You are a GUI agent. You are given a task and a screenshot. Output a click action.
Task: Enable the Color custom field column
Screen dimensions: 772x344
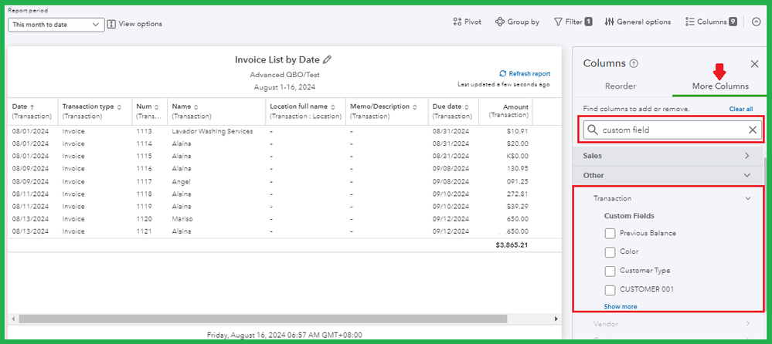pyautogui.click(x=610, y=252)
